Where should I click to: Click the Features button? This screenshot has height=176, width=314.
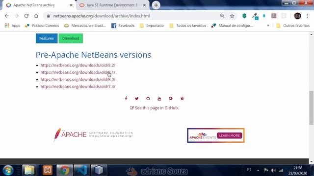click(47, 38)
